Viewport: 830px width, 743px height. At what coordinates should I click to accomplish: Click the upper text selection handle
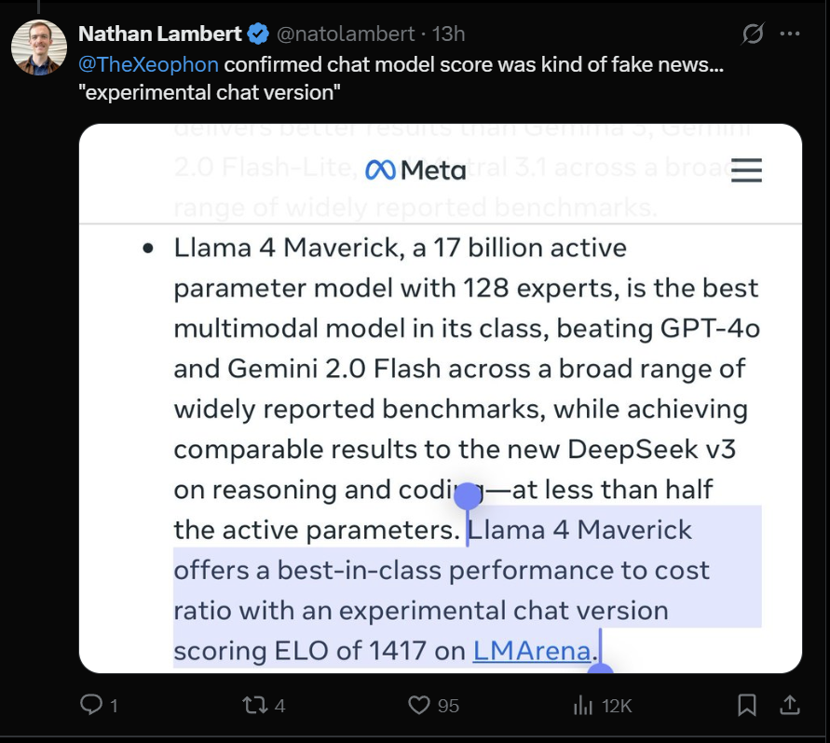[x=468, y=497]
